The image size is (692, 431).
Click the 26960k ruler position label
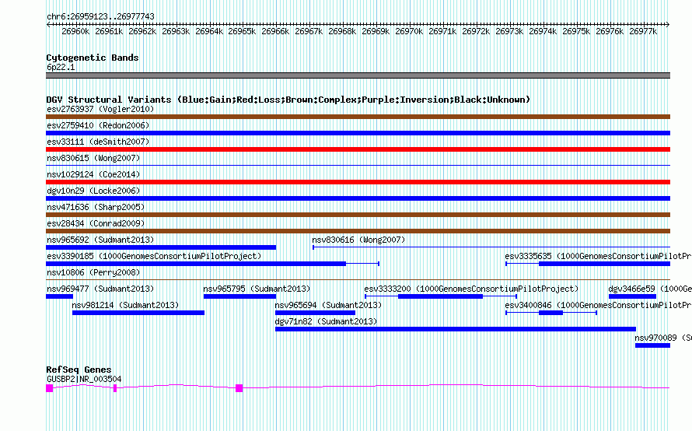pos(75,31)
